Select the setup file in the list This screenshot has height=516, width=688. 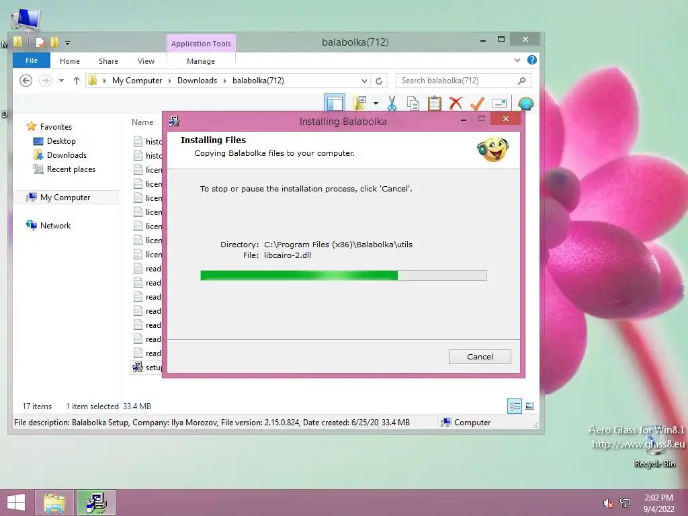(147, 368)
